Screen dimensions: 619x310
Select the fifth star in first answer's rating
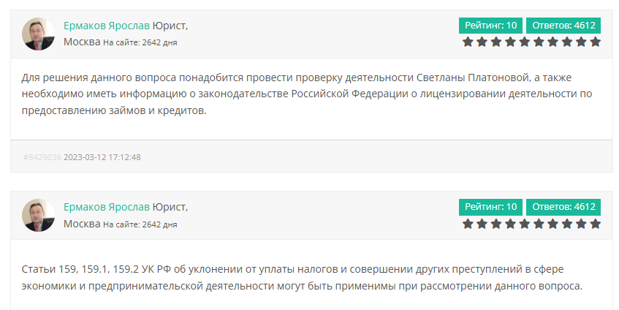(525, 42)
